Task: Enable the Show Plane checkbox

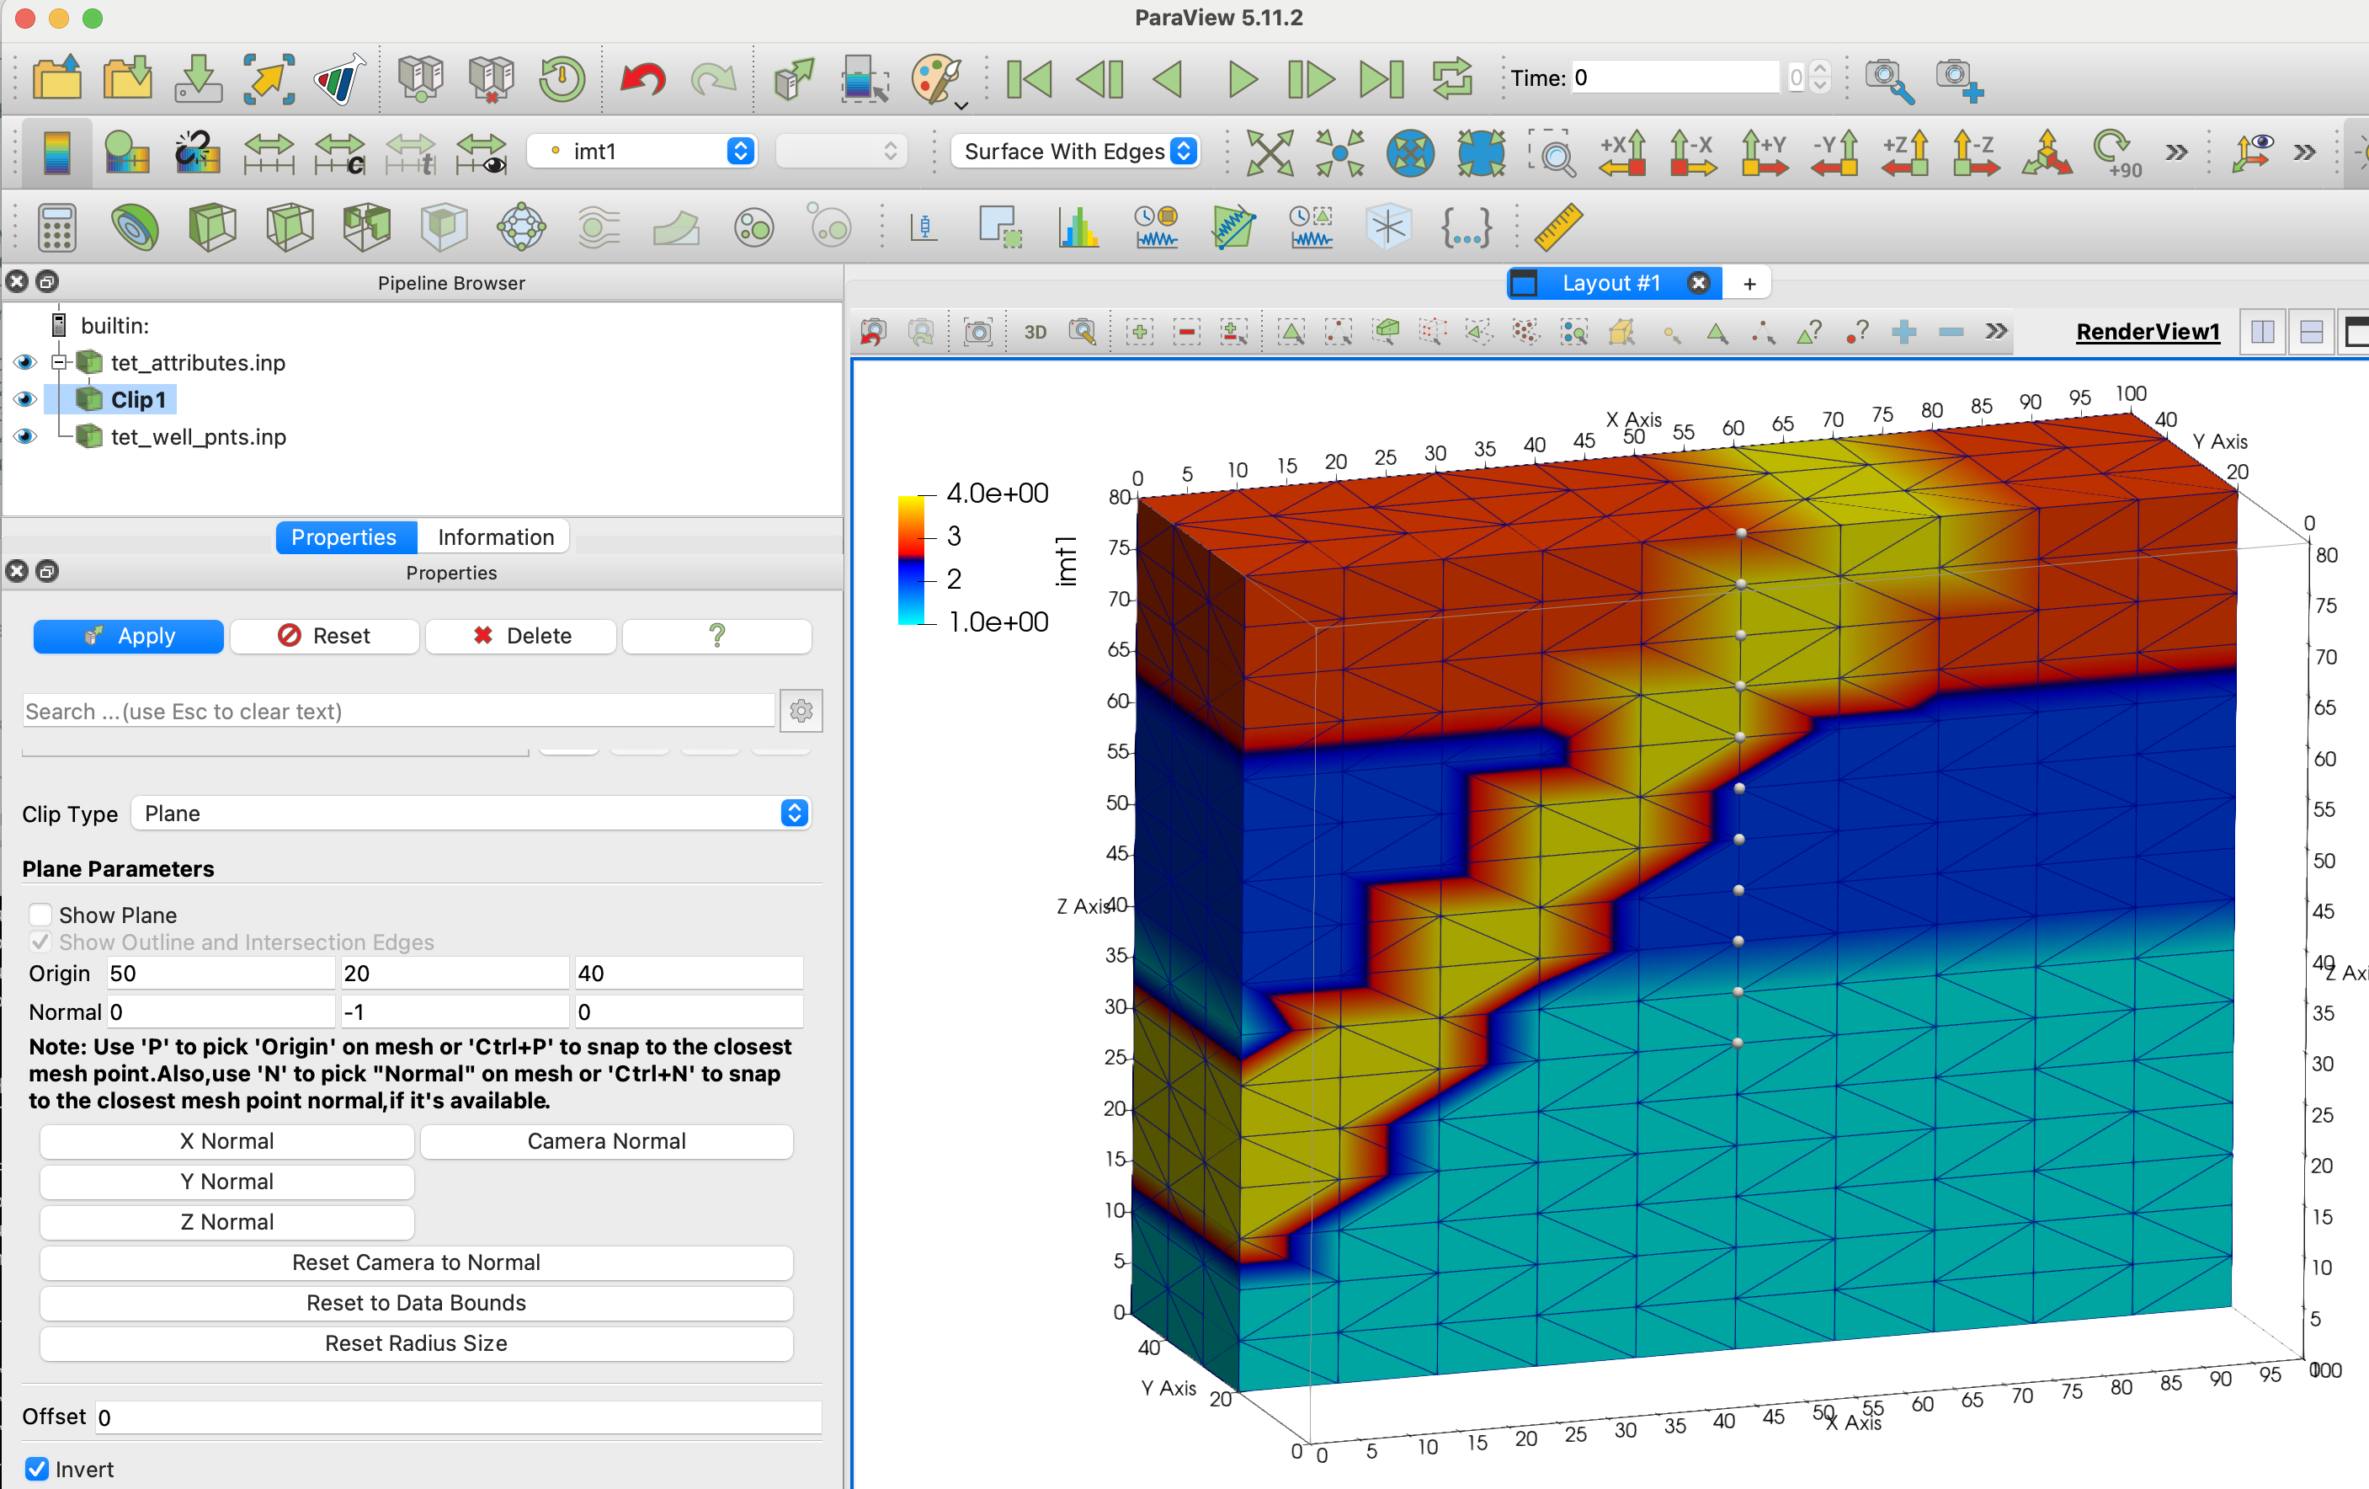Action: (x=40, y=915)
